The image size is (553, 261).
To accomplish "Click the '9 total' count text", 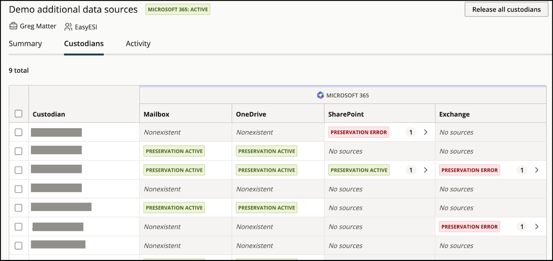I will pos(19,71).
